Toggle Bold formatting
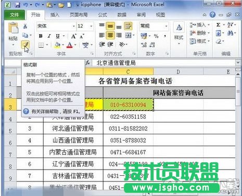 (x=41, y=36)
